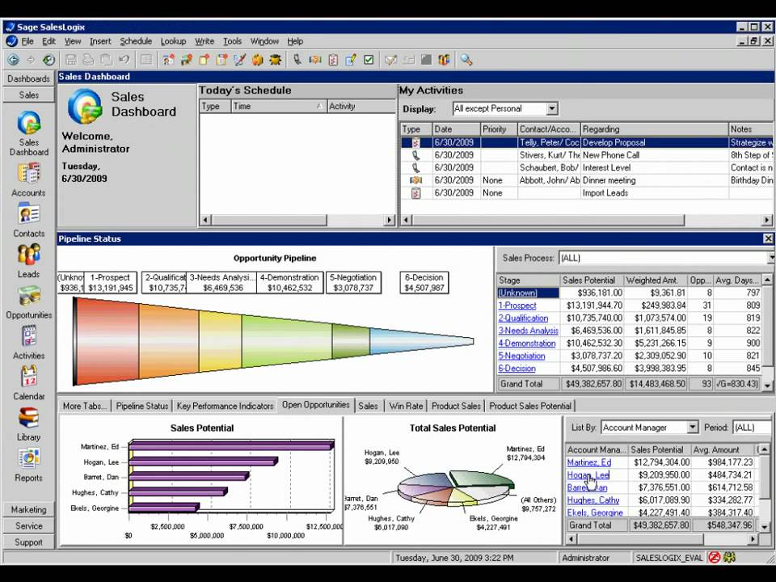Open the 1-Prospect stage link
This screenshot has height=582, width=776.
(517, 306)
